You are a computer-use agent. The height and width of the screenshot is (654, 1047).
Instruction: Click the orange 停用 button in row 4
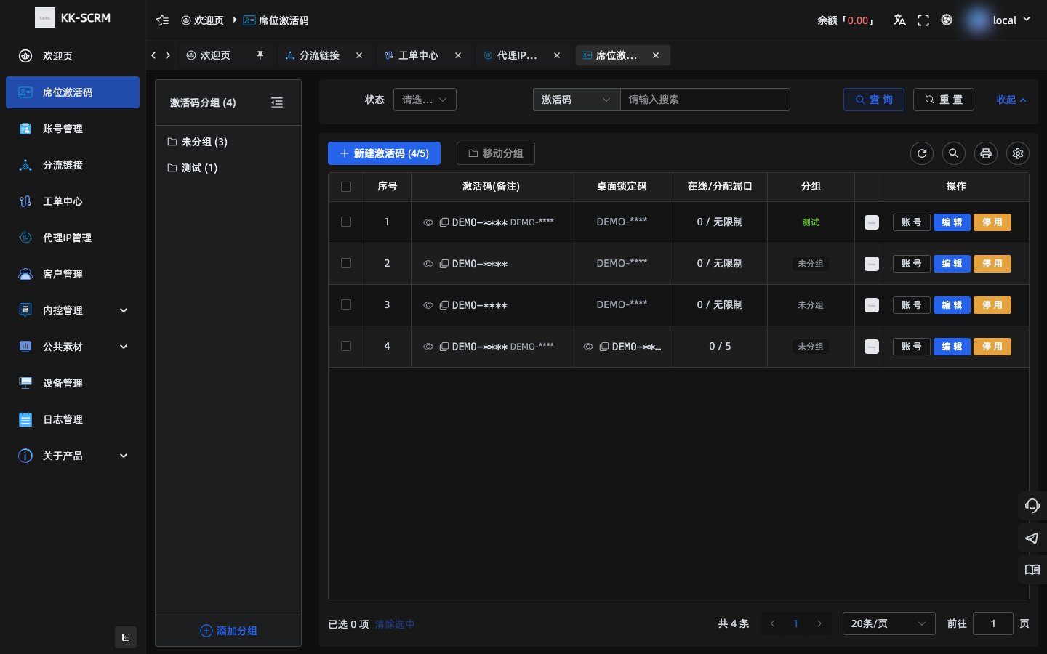click(x=992, y=347)
